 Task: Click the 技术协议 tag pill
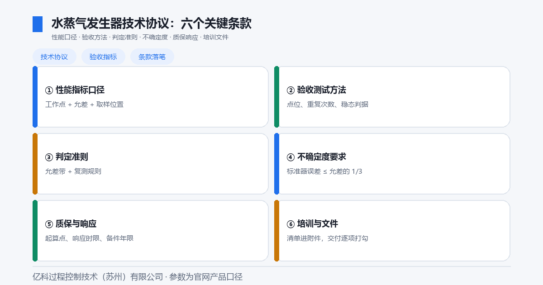(x=54, y=57)
